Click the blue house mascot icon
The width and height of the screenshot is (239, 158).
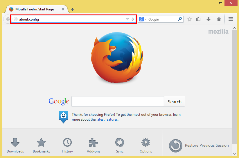point(63,117)
